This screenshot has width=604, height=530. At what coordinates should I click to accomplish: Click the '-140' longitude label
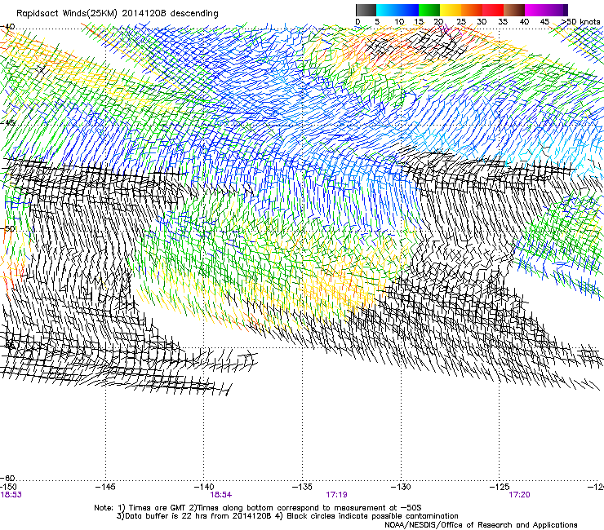click(x=204, y=487)
